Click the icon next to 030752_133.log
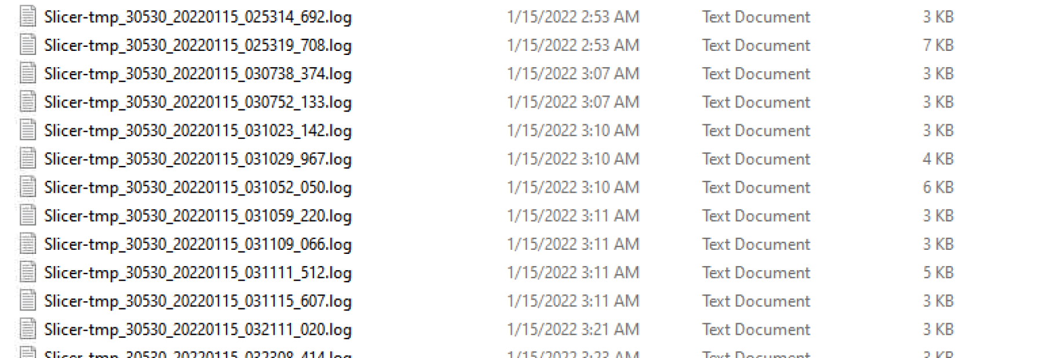This screenshot has width=1060, height=358. [x=28, y=101]
